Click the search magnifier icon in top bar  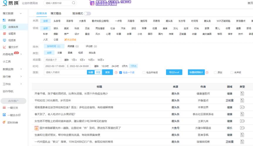73,3
